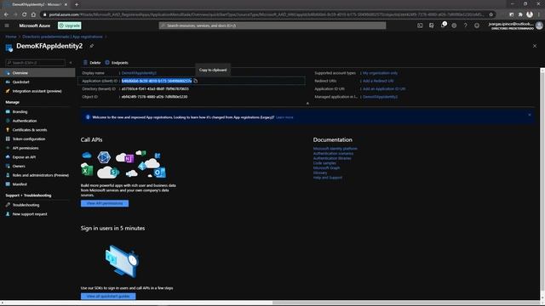Collapse the Essentials section chevron
The image size is (545, 306).
tap(307, 104)
